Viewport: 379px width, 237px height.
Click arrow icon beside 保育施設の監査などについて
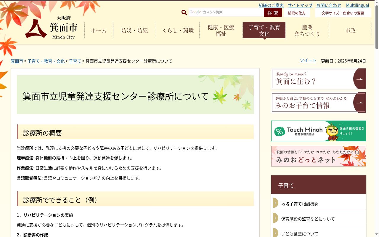276,218
